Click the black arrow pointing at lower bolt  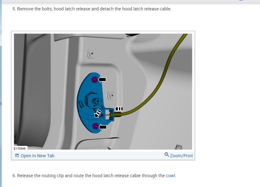click(103, 127)
